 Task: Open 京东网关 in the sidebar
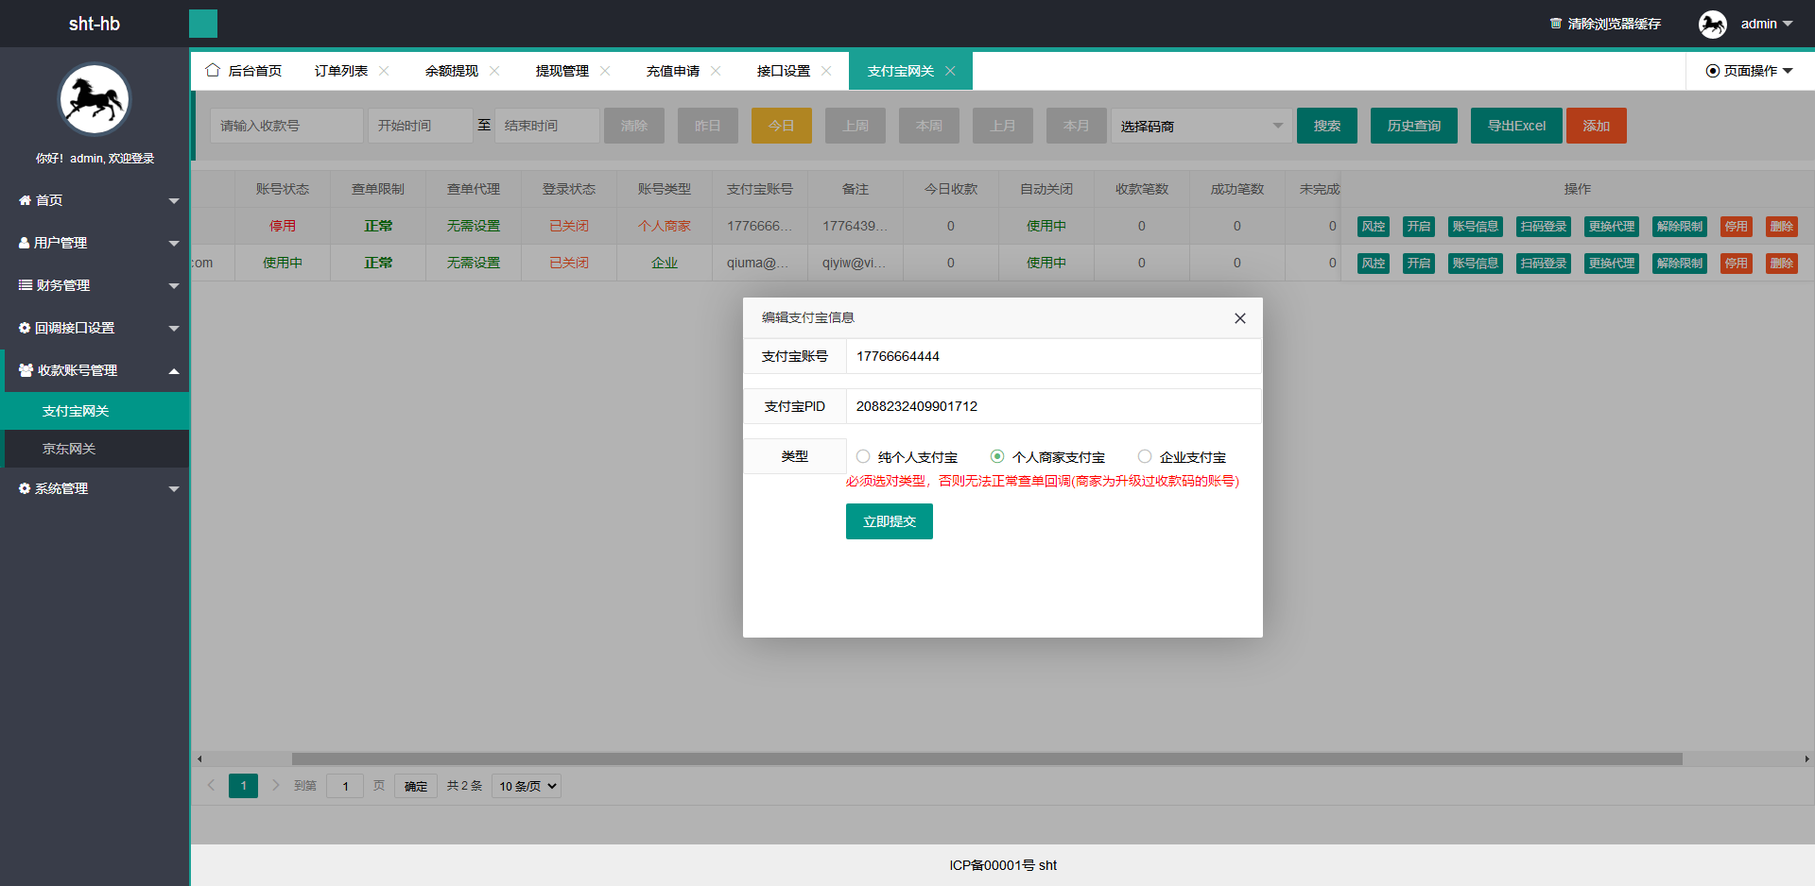pyautogui.click(x=69, y=449)
